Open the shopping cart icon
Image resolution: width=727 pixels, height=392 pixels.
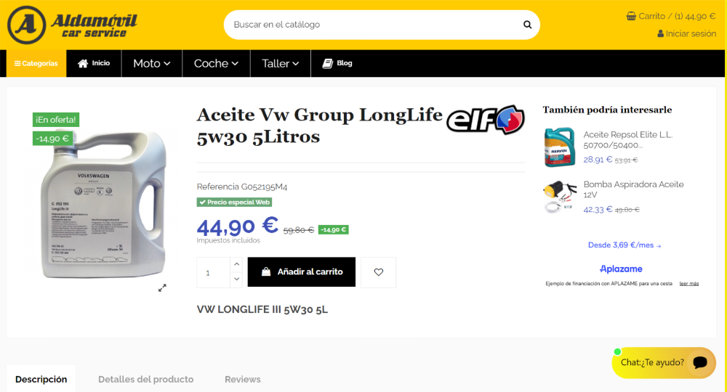(x=631, y=16)
